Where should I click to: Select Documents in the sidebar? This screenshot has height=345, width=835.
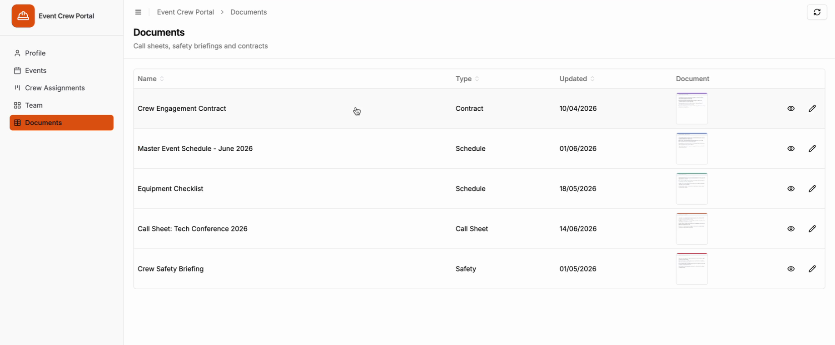[61, 123]
